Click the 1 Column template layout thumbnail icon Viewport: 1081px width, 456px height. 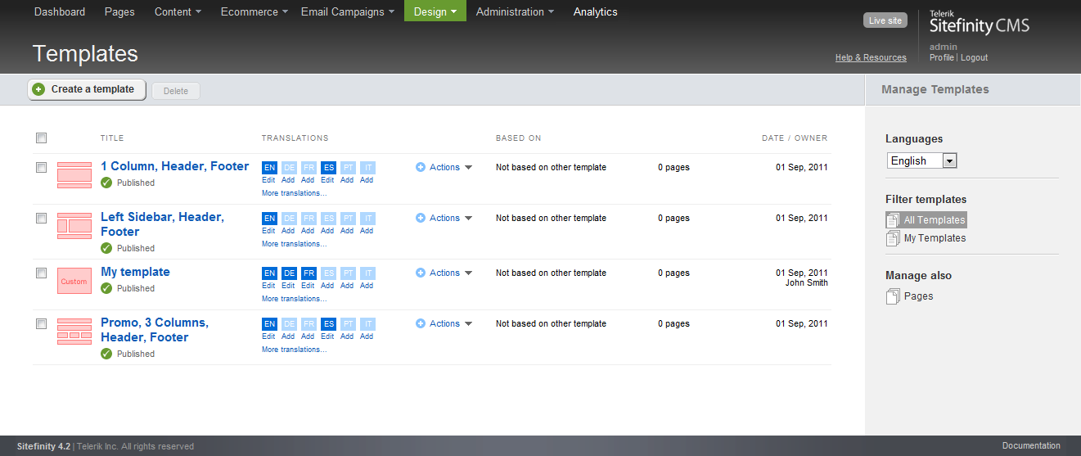[x=74, y=175]
